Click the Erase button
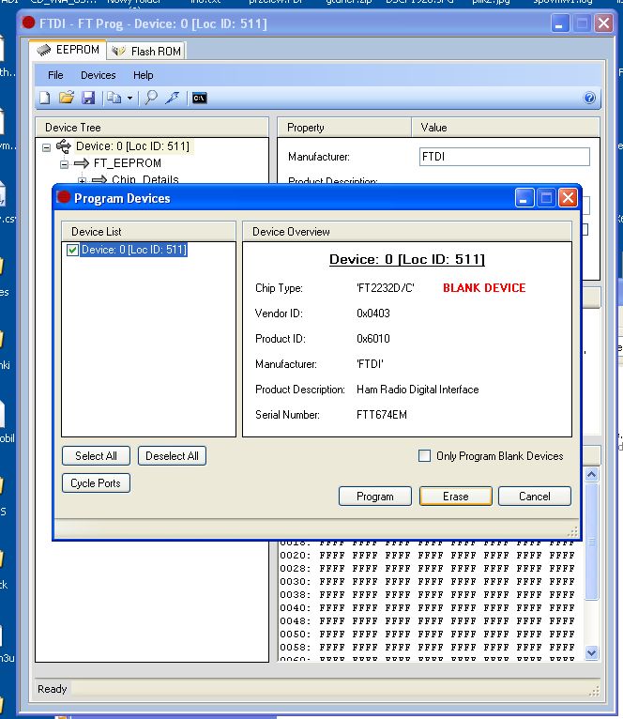This screenshot has height=719, width=623. [456, 497]
